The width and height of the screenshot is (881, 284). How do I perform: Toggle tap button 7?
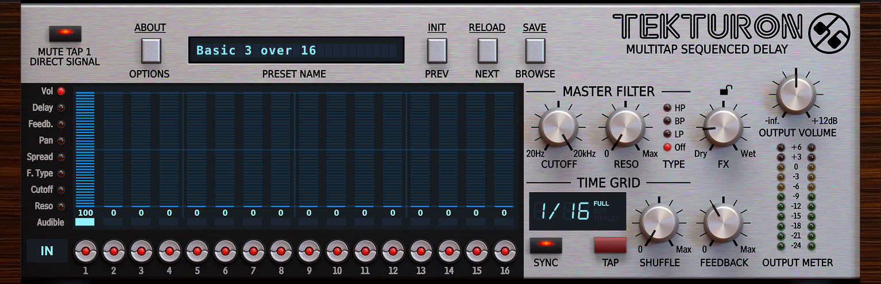[253, 251]
